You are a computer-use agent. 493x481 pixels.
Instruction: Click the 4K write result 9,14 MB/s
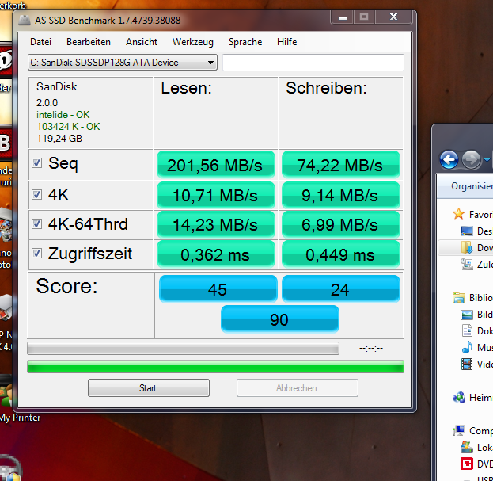point(341,195)
